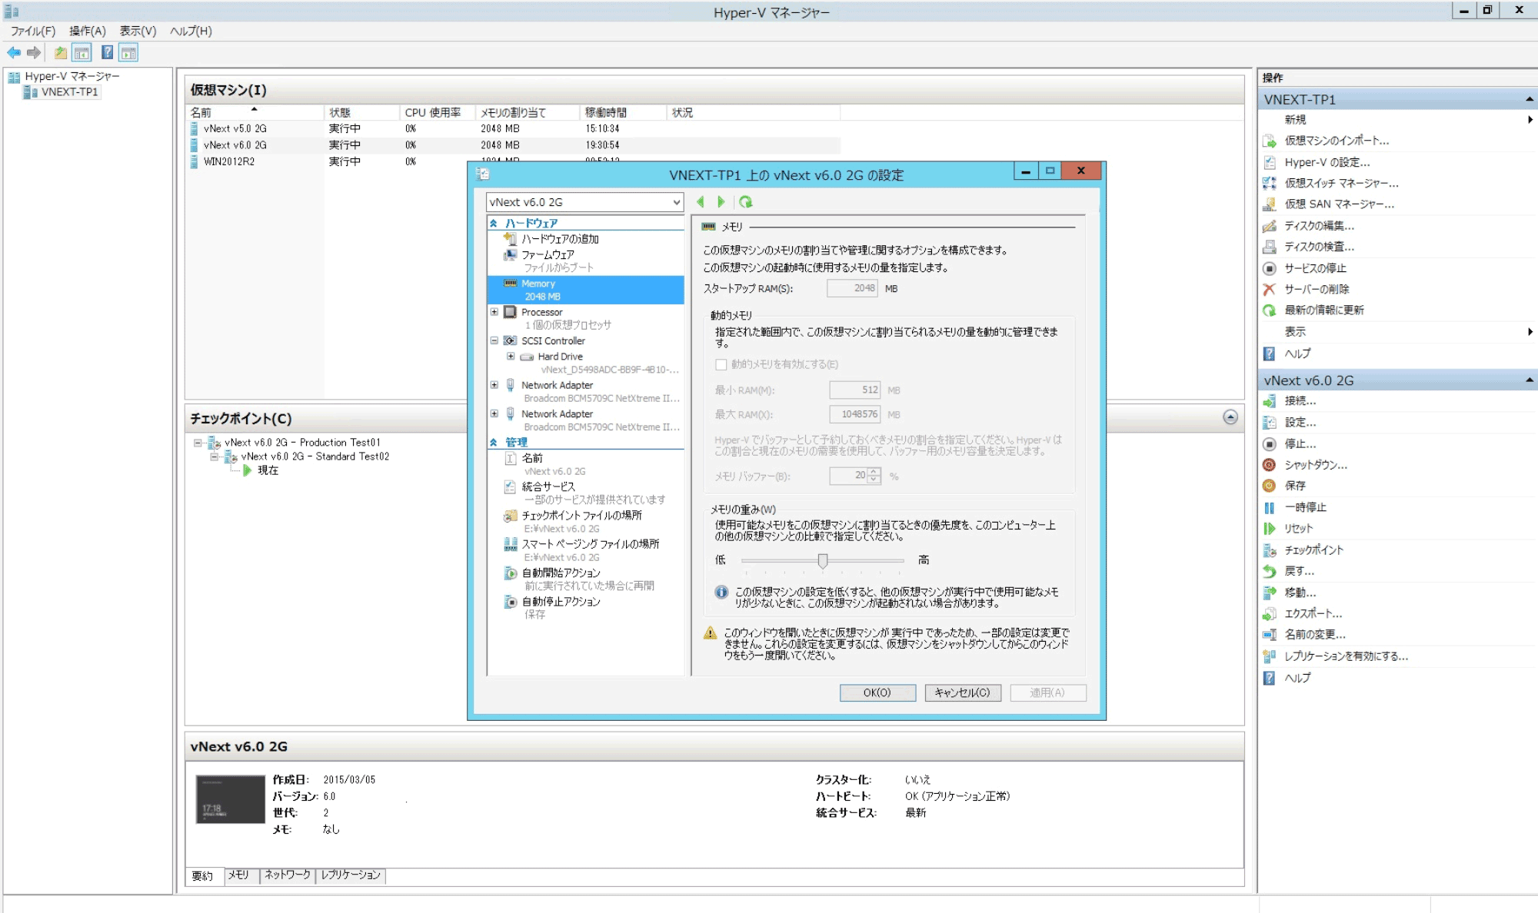Expand the Processor tree node
Image resolution: width=1538 pixels, height=913 pixels.
(494, 312)
